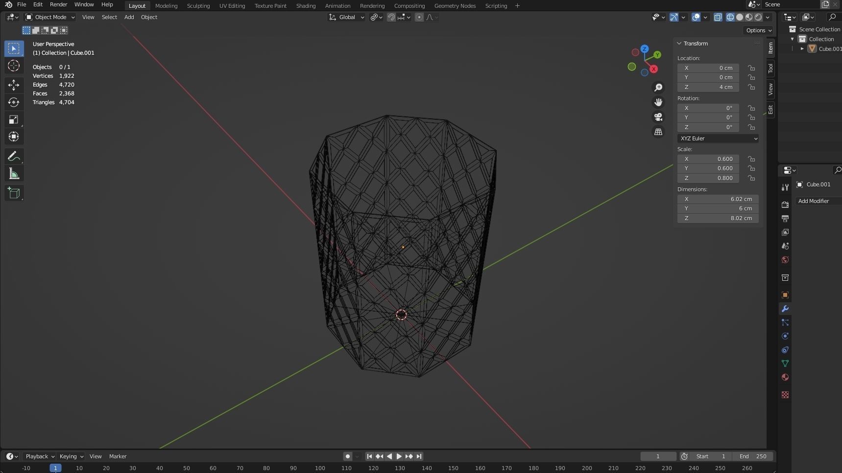842x473 pixels.
Task: Toggle camera view icon
Action: (658, 117)
